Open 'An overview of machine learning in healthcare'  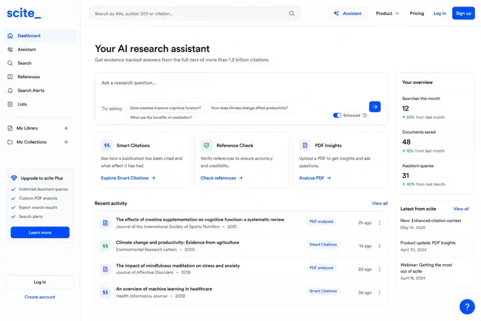[x=164, y=289]
